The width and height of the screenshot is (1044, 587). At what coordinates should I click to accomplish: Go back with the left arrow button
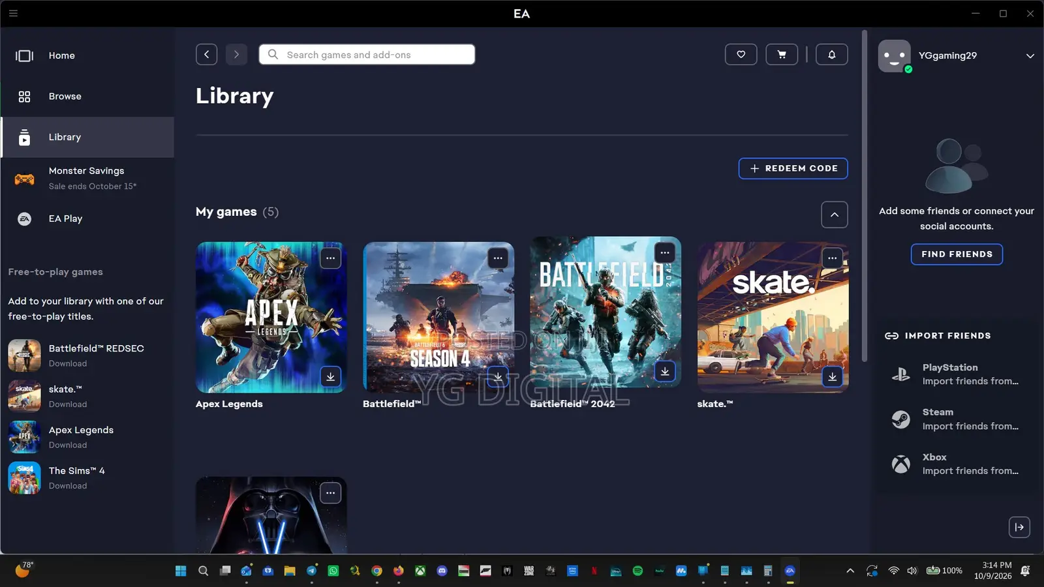[206, 55]
